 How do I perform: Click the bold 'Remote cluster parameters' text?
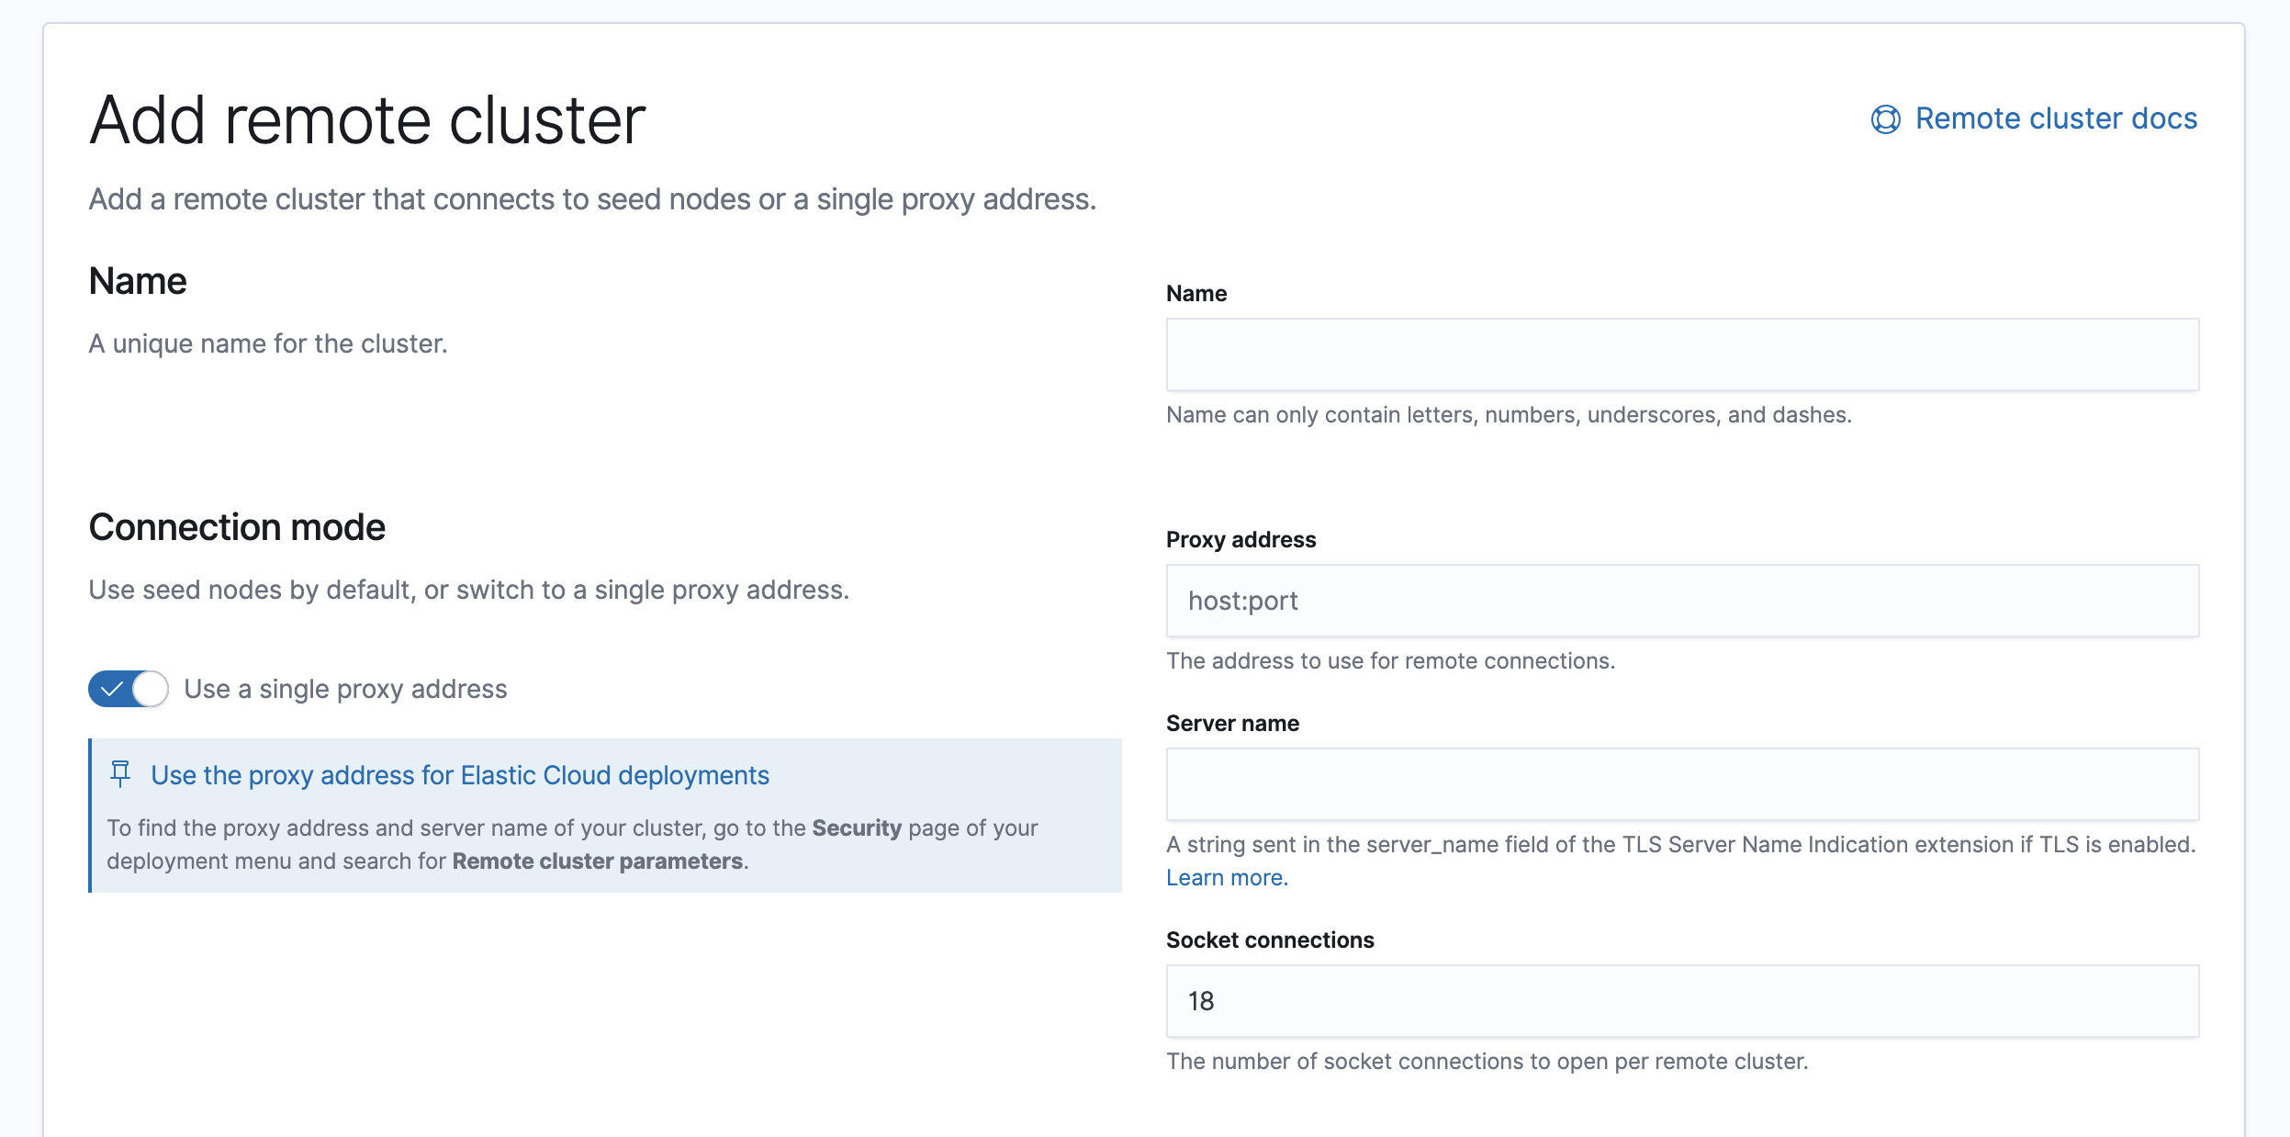[x=597, y=861]
